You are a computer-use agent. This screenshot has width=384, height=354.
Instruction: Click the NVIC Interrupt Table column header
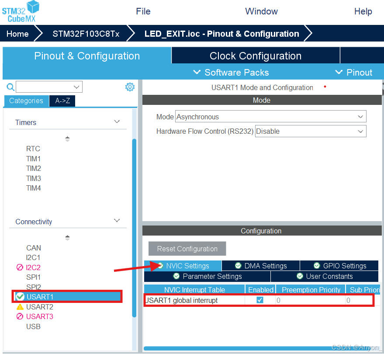194,290
